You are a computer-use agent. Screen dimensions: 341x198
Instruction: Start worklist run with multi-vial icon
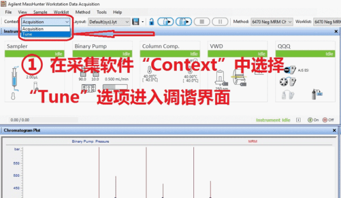point(184,22)
